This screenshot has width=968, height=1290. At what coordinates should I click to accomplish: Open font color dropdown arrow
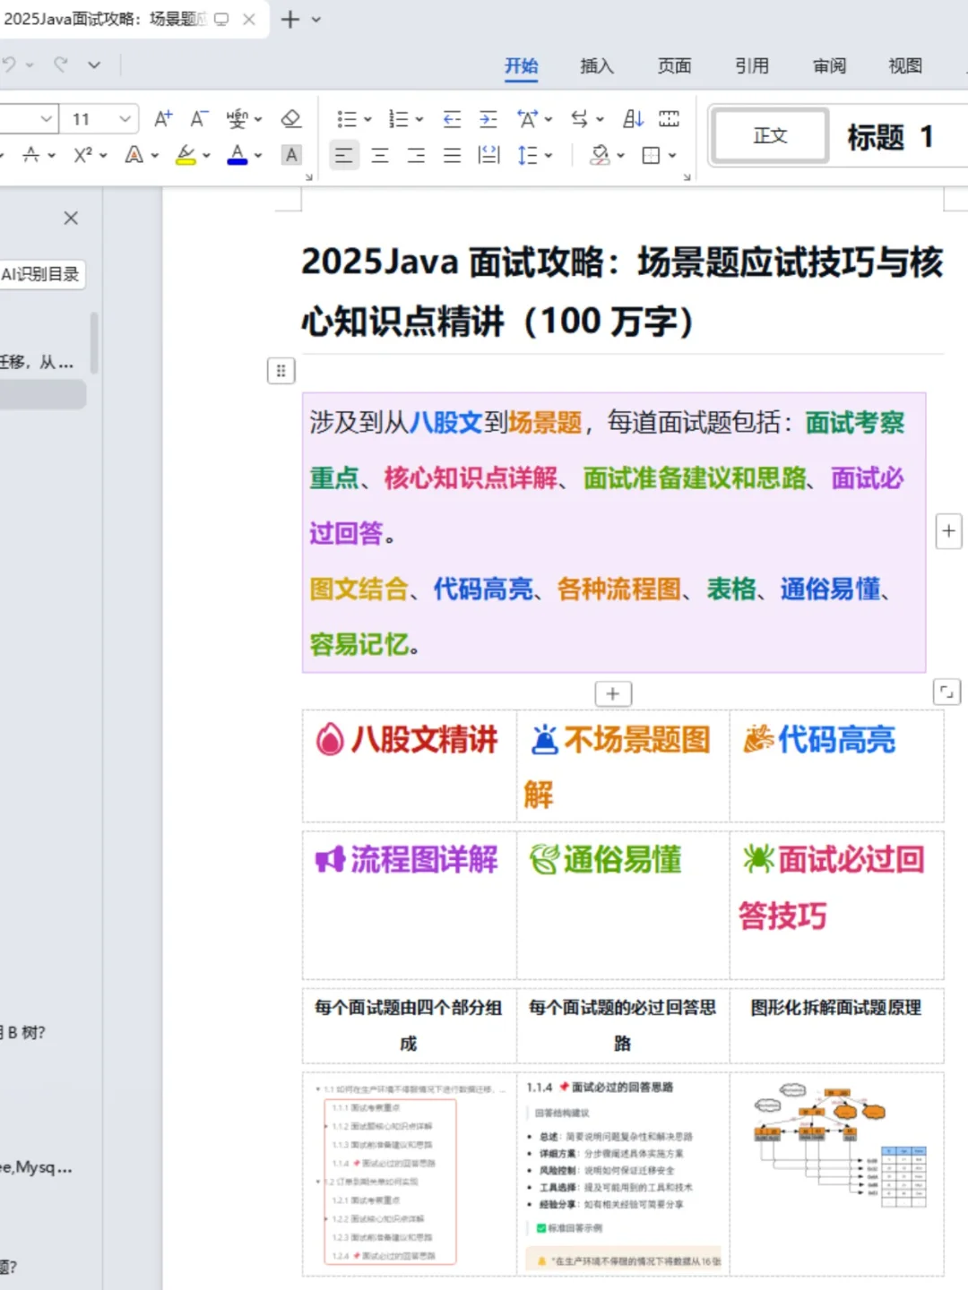tap(258, 156)
